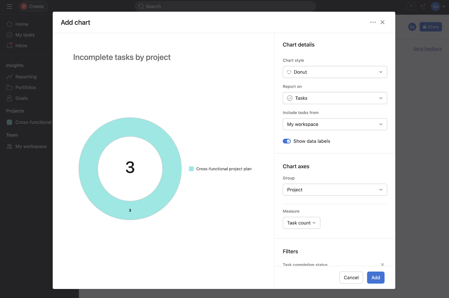Click the Cancel button
Screen dimensions: 449x298
click(351, 278)
